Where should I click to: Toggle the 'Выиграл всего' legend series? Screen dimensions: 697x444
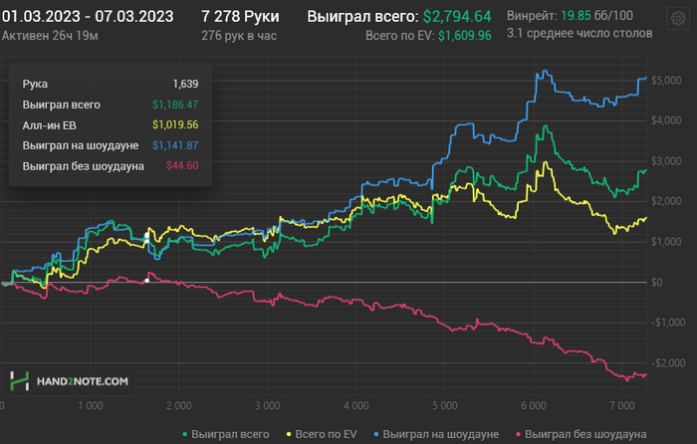[226, 434]
